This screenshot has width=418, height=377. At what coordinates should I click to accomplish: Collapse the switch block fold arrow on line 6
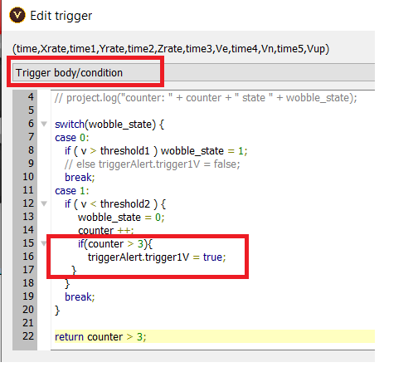pos(44,124)
